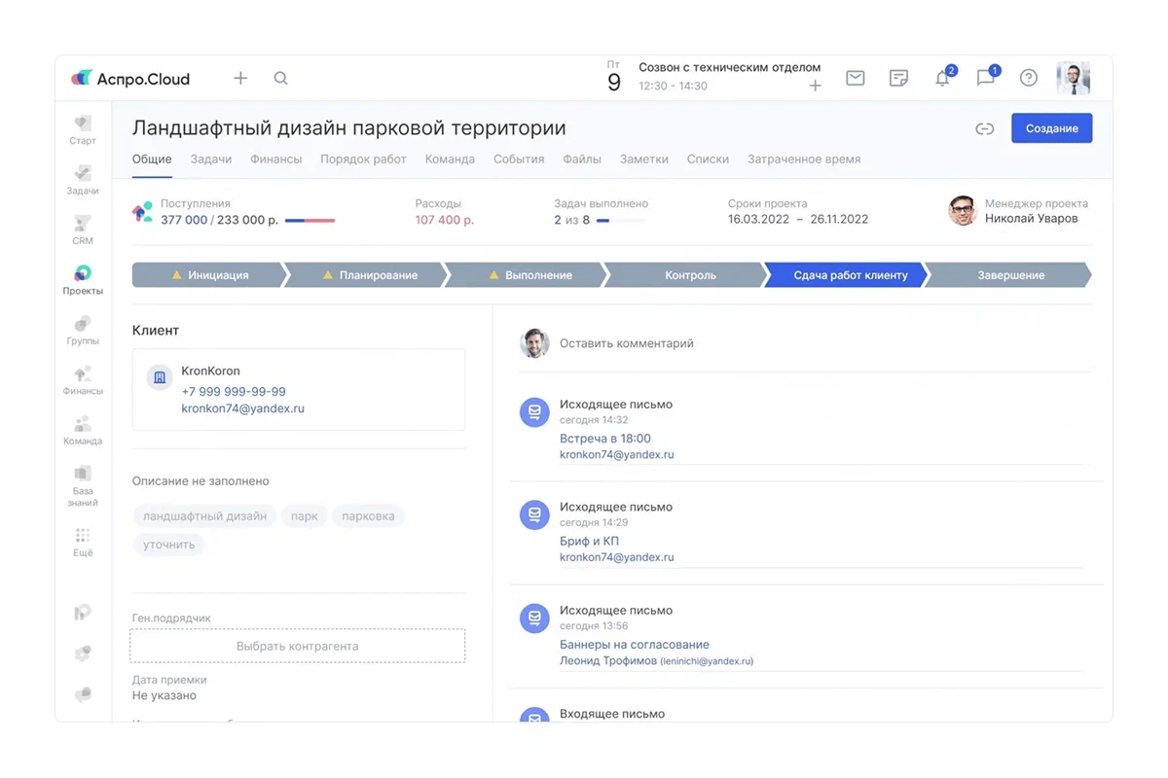1168x778 pixels.
Task: Copy project link via chain icon
Action: pos(984,128)
